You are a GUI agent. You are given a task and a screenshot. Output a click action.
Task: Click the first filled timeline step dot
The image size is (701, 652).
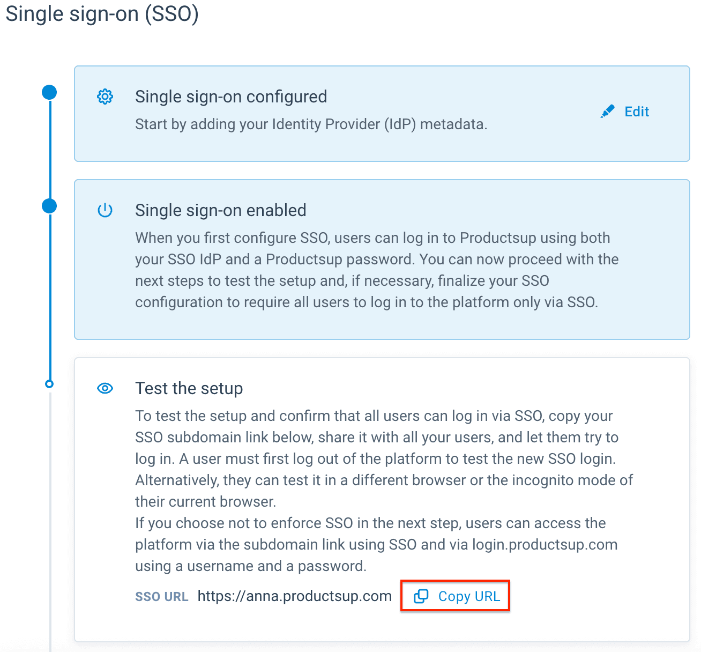tap(49, 92)
